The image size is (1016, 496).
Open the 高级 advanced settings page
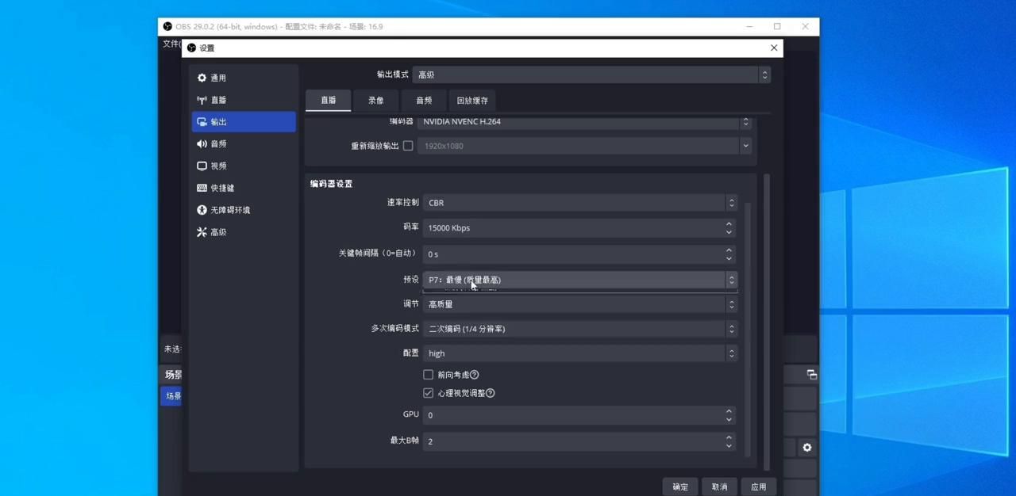(244, 232)
